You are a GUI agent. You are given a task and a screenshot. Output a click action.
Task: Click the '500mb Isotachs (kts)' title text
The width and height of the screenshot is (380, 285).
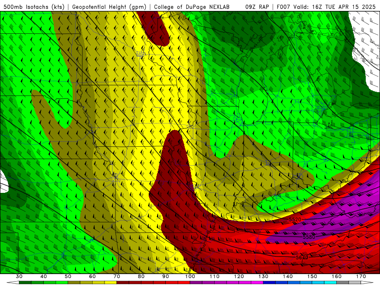coord(34,7)
